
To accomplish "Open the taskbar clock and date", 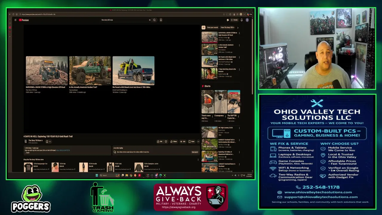I will [x=249, y=175].
